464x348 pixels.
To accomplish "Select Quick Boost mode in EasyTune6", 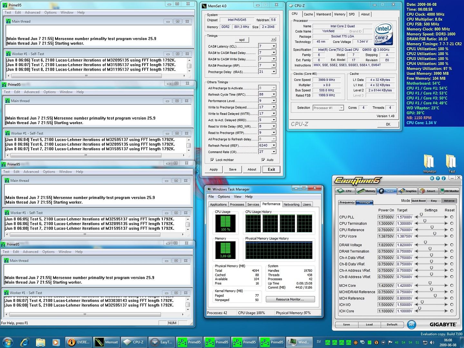I will point(419,201).
